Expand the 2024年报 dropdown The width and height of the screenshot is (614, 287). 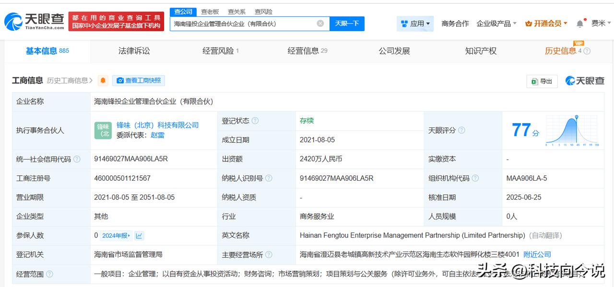[116, 236]
